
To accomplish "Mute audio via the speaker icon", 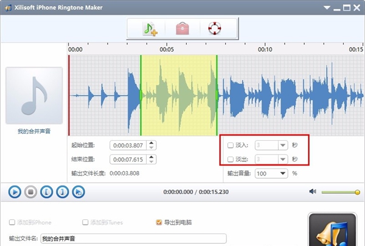I will pyautogui.click(x=313, y=191).
